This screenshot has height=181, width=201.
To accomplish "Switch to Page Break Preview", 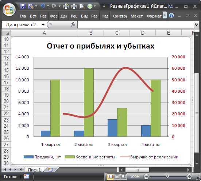I will pyautogui.click(x=123, y=177).
